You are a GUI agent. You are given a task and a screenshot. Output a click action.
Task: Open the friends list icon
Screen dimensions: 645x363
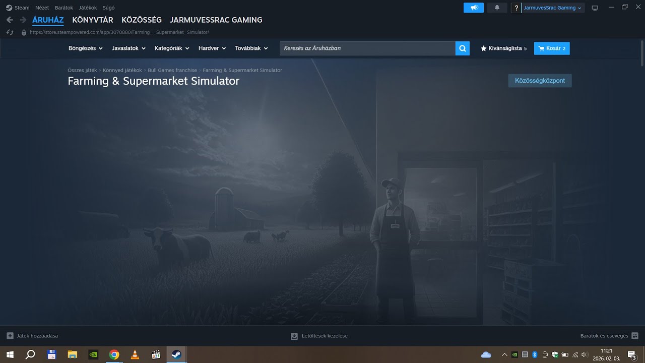[635, 336]
